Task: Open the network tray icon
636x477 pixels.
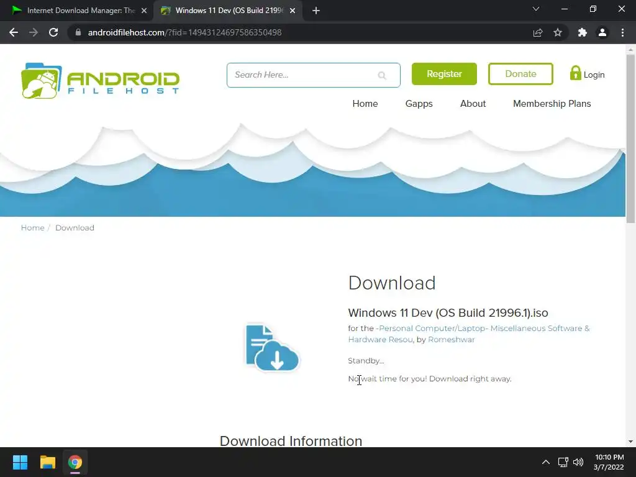Action: point(563,462)
